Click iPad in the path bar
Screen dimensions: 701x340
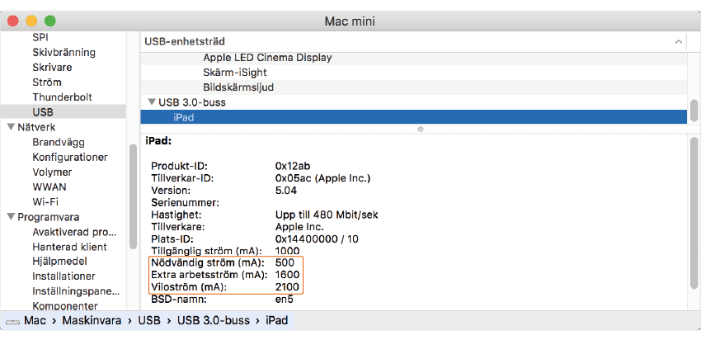pos(277,320)
